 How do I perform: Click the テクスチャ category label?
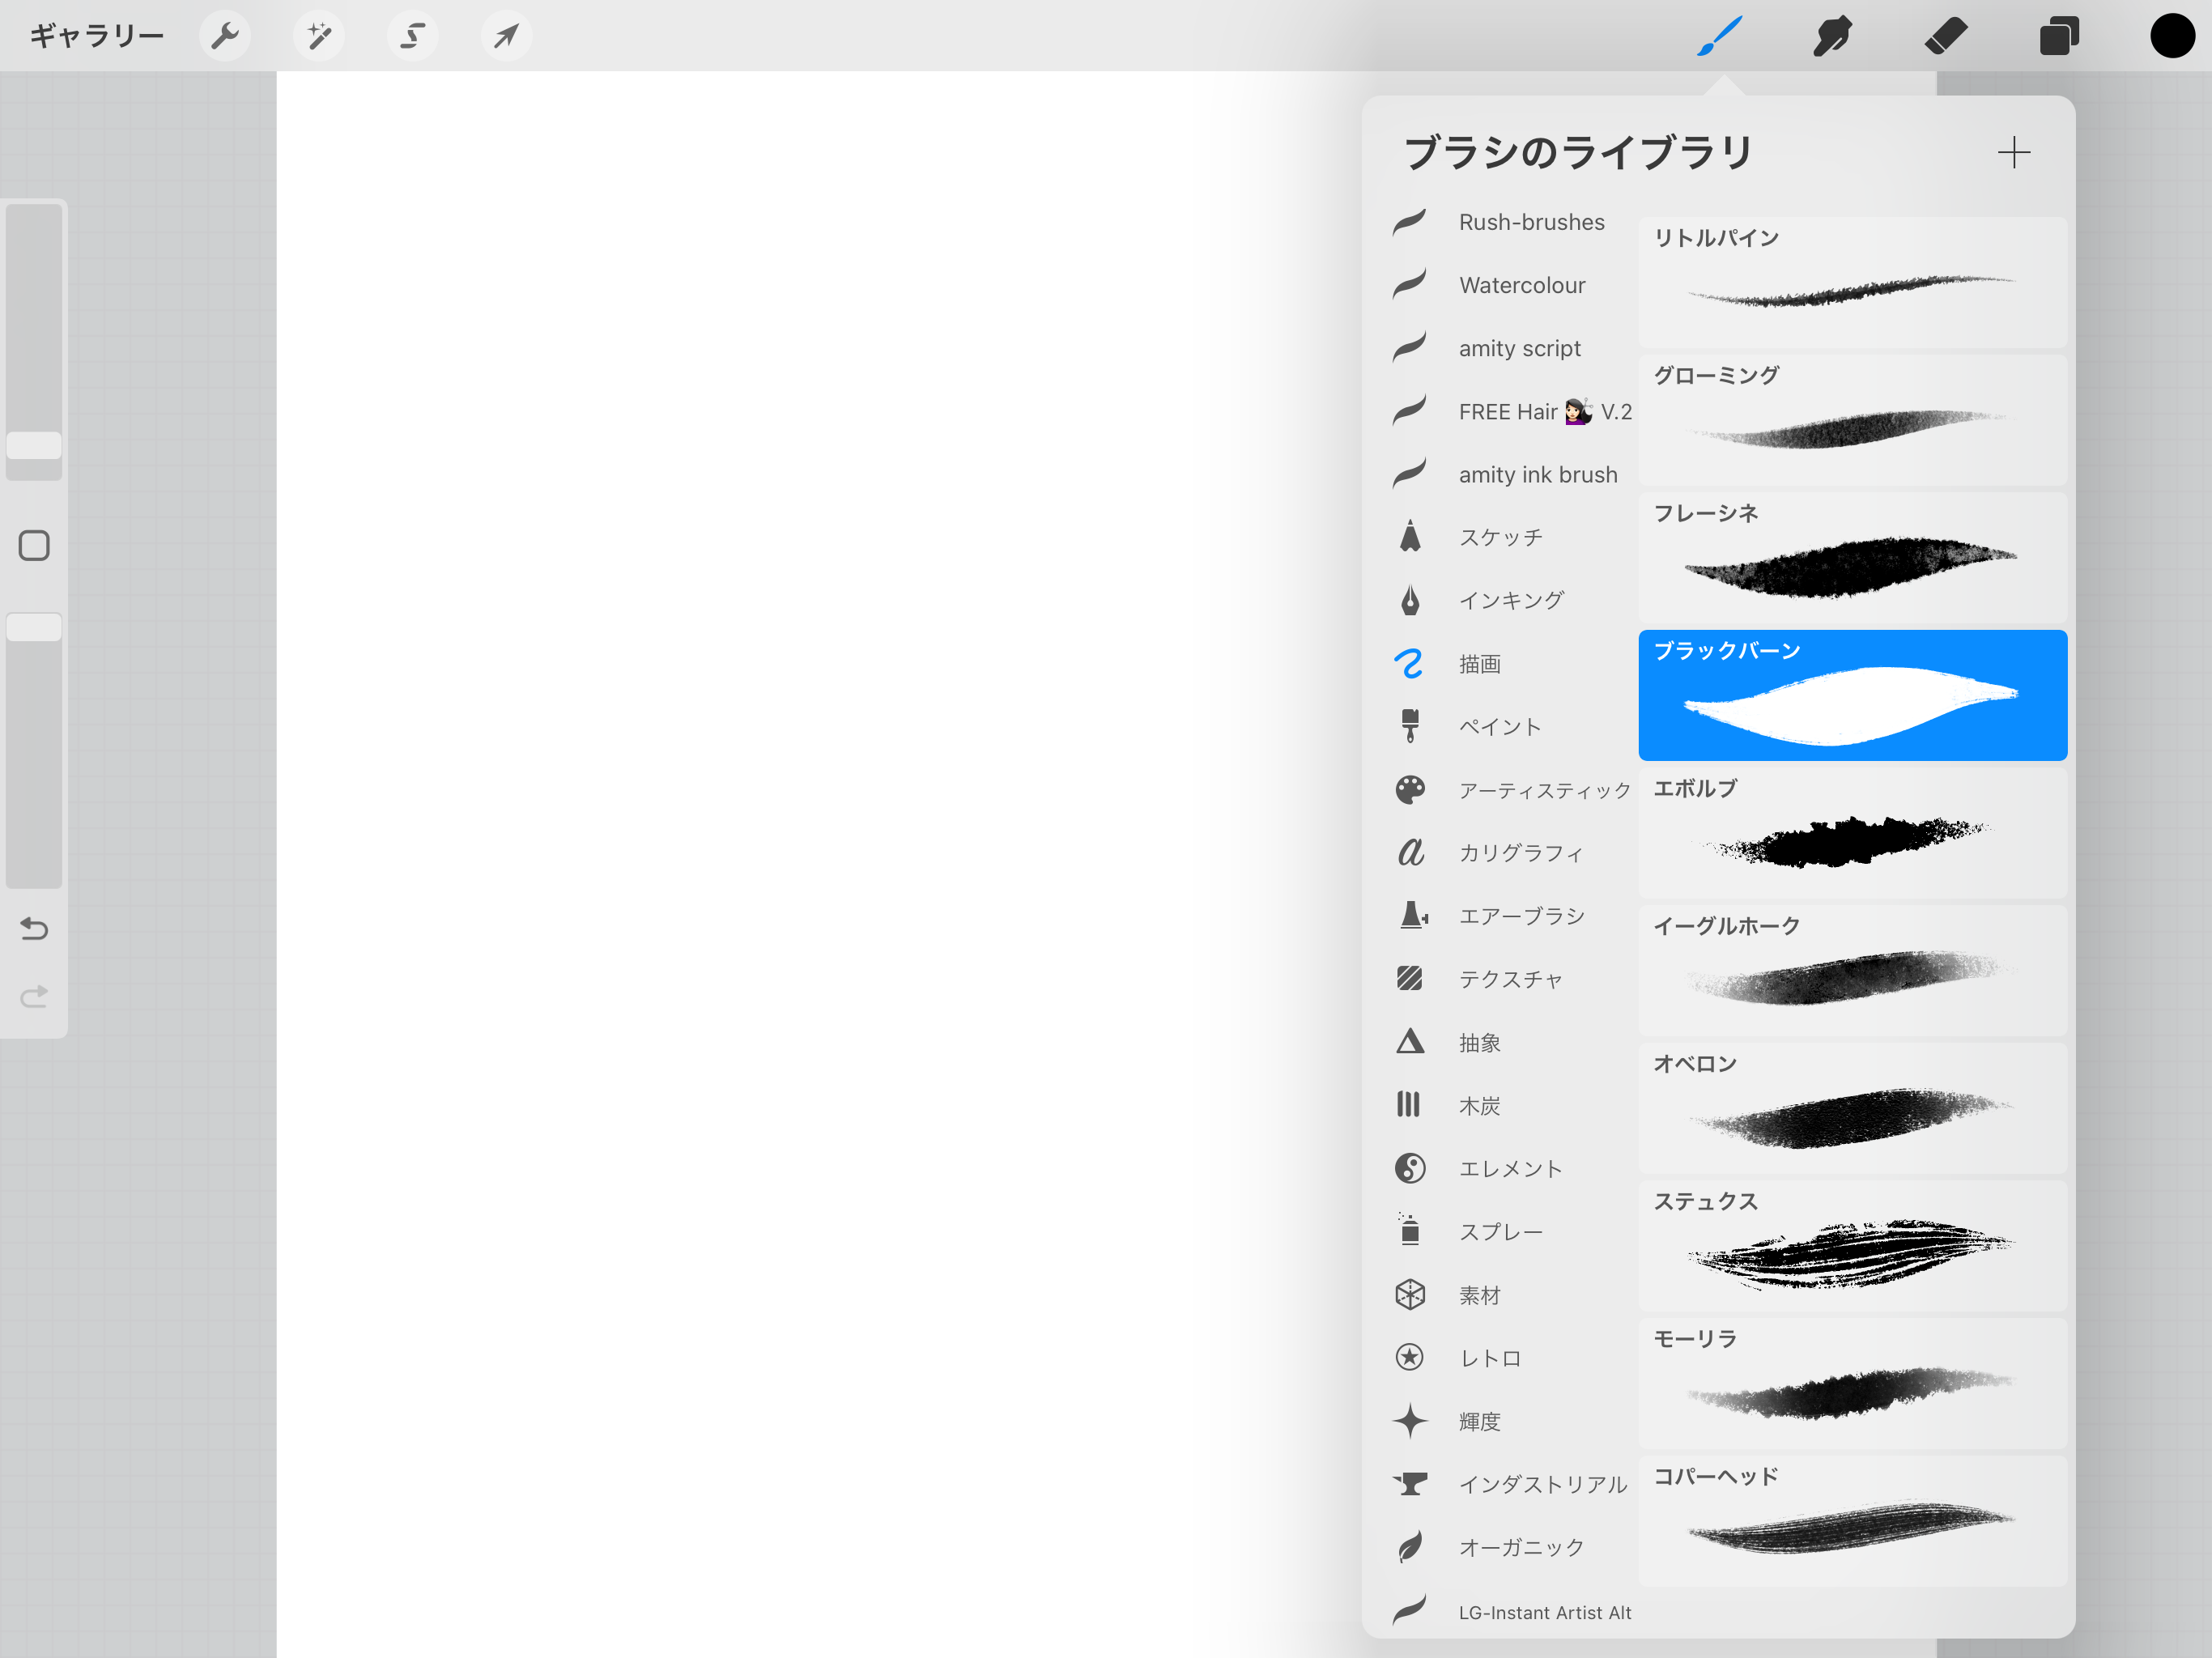tap(1510, 979)
